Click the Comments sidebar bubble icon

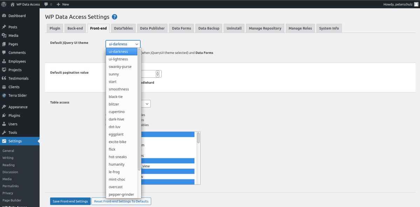point(4,53)
